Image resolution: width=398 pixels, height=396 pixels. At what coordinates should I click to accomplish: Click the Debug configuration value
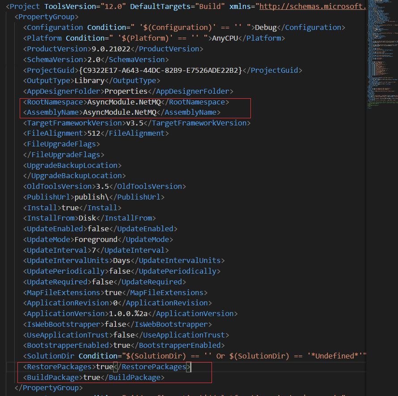pos(266,28)
